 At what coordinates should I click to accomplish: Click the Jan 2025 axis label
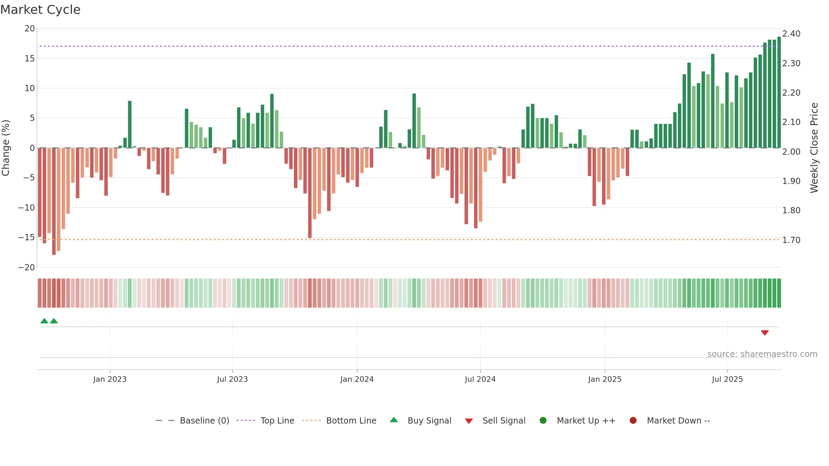605,379
